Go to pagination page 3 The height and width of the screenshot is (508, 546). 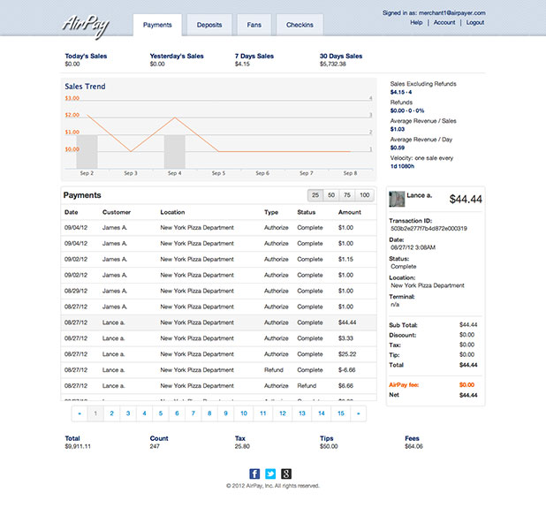click(x=128, y=413)
